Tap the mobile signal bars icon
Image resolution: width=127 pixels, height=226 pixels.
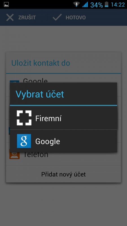coord(85,5)
